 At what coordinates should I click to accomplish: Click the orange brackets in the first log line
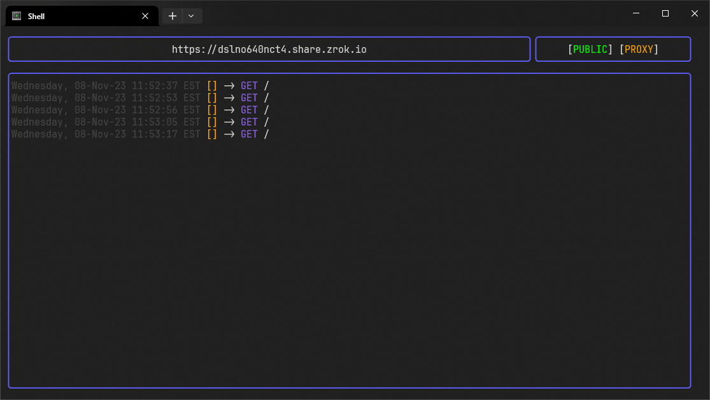(212, 86)
